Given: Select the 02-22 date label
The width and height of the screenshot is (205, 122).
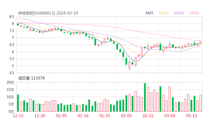Looking at the screenshot, I should (148, 116).
